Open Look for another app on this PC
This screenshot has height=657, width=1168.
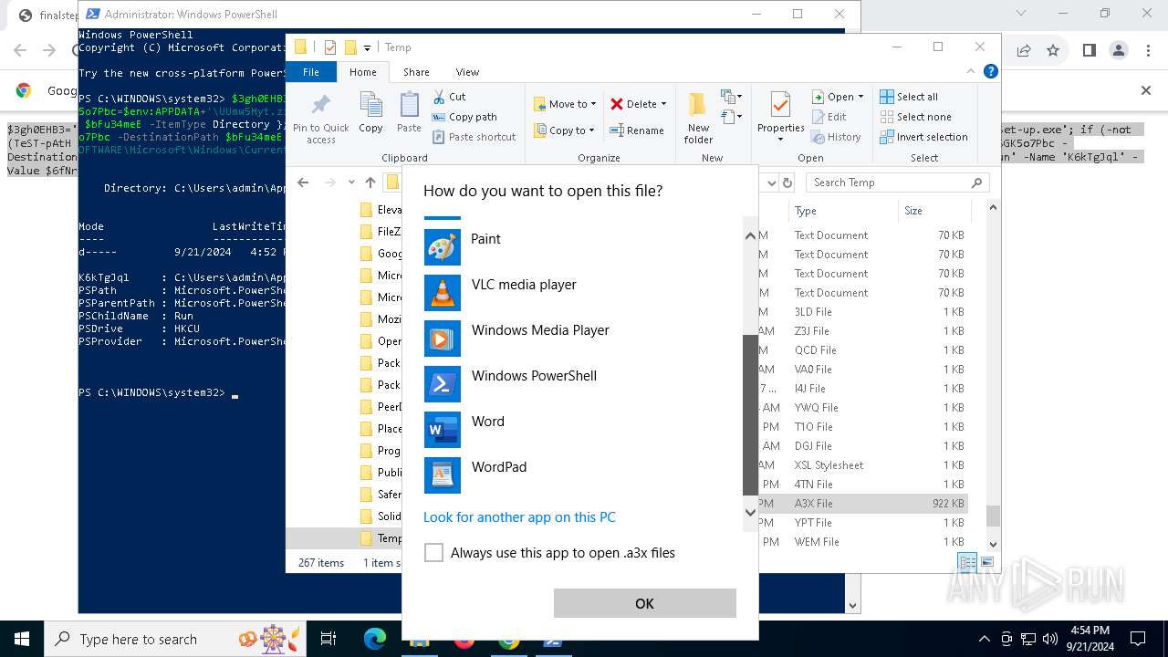pyautogui.click(x=519, y=517)
